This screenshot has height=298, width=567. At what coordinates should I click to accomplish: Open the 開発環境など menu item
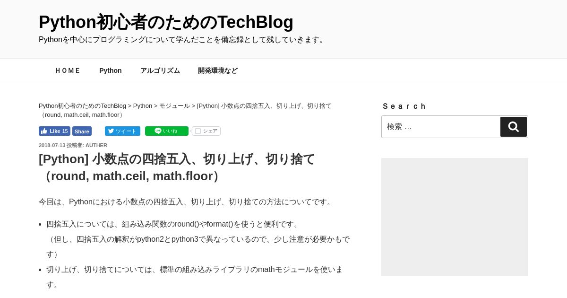[x=218, y=70]
